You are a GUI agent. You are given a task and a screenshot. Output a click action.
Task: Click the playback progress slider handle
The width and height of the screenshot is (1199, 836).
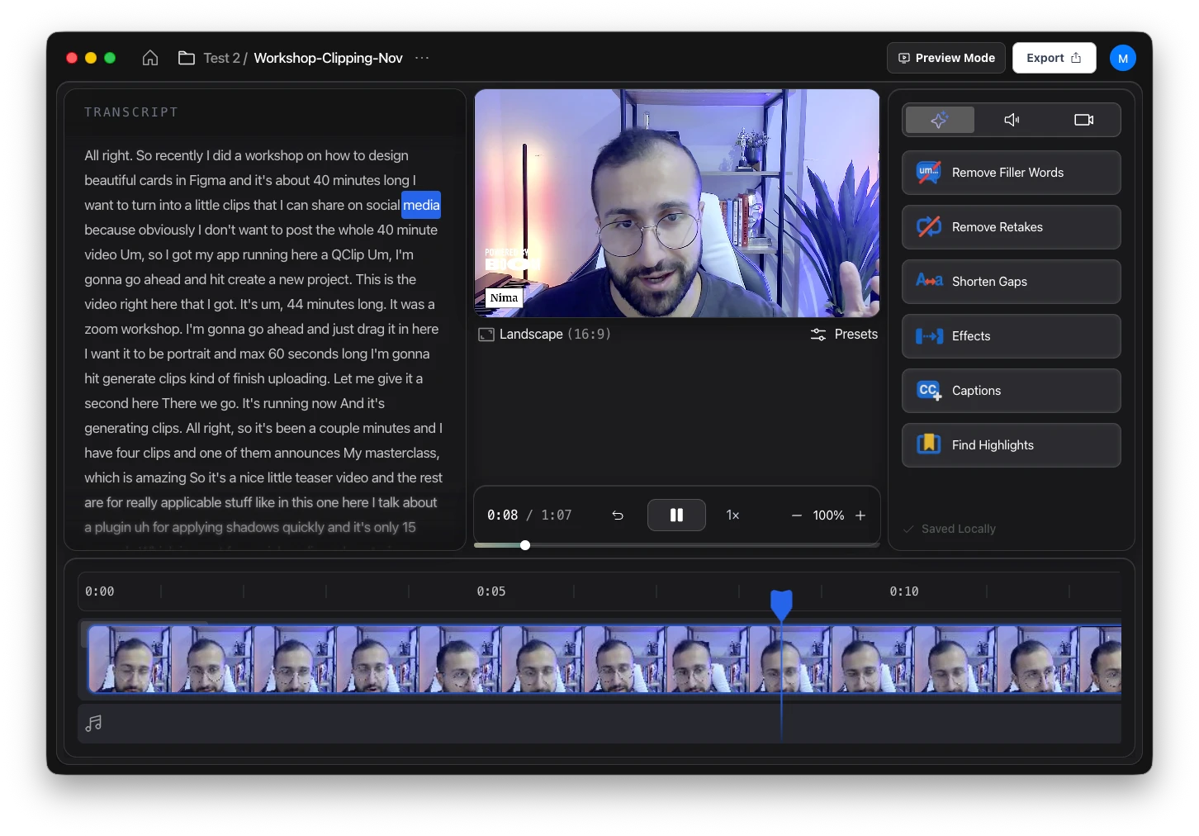[x=525, y=545]
